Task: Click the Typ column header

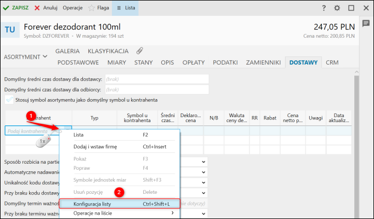Action: (x=94, y=118)
